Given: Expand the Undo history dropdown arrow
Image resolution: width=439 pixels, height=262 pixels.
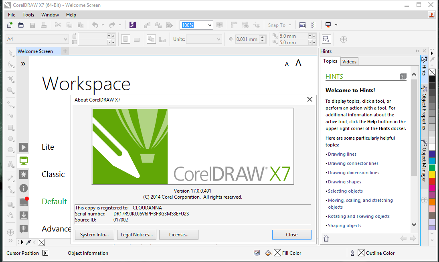Looking at the screenshot, I should pyautogui.click(x=103, y=25).
